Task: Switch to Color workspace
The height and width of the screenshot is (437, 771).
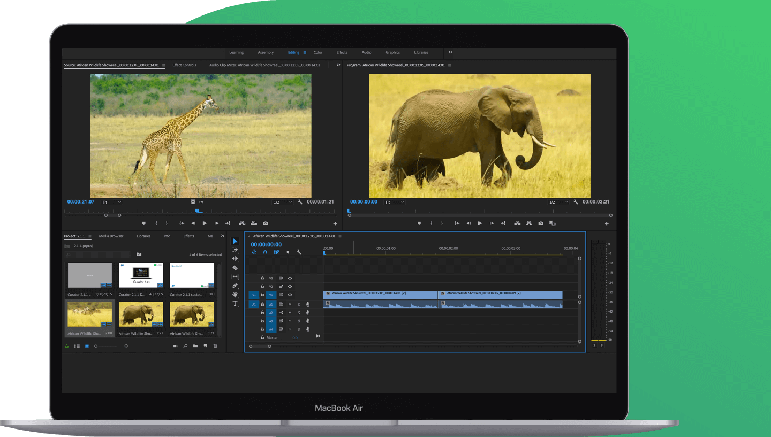Action: (x=318, y=52)
